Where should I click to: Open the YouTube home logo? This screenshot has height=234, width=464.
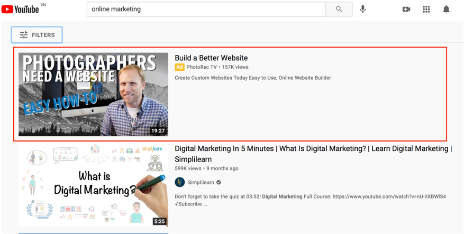pyautogui.click(x=20, y=9)
